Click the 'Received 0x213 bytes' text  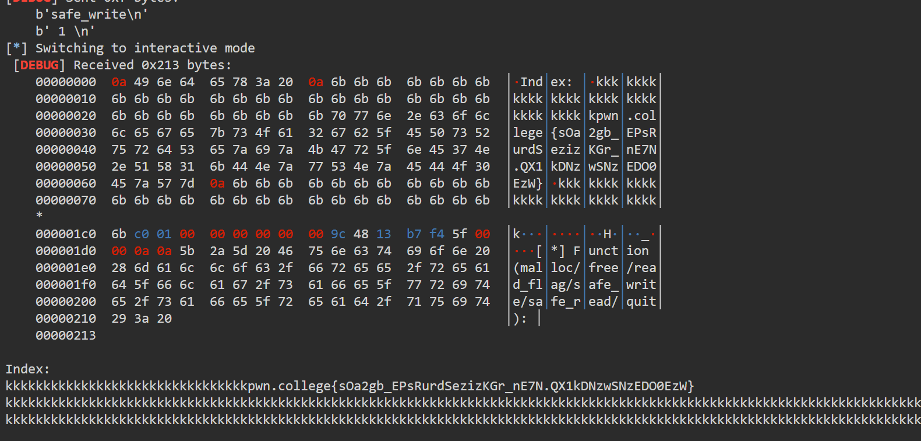click(153, 65)
